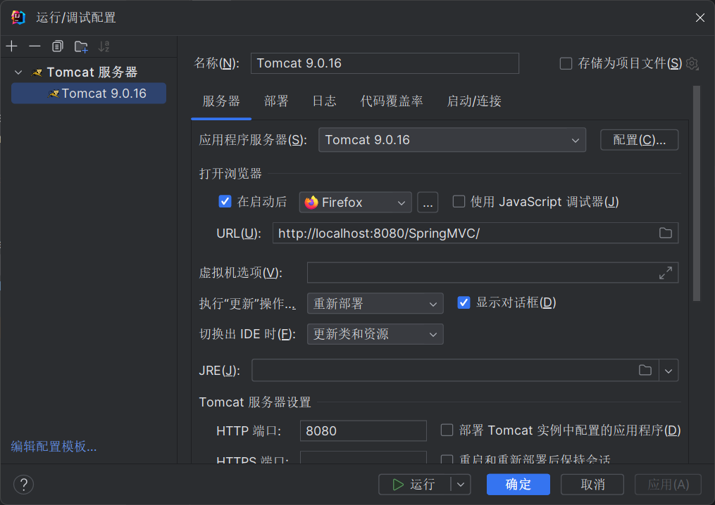Click the 配置(C)... button
This screenshot has width=715, height=505.
[x=640, y=140]
